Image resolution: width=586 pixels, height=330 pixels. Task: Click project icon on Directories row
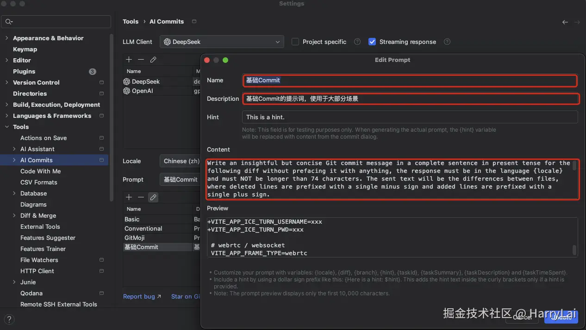pos(101,93)
